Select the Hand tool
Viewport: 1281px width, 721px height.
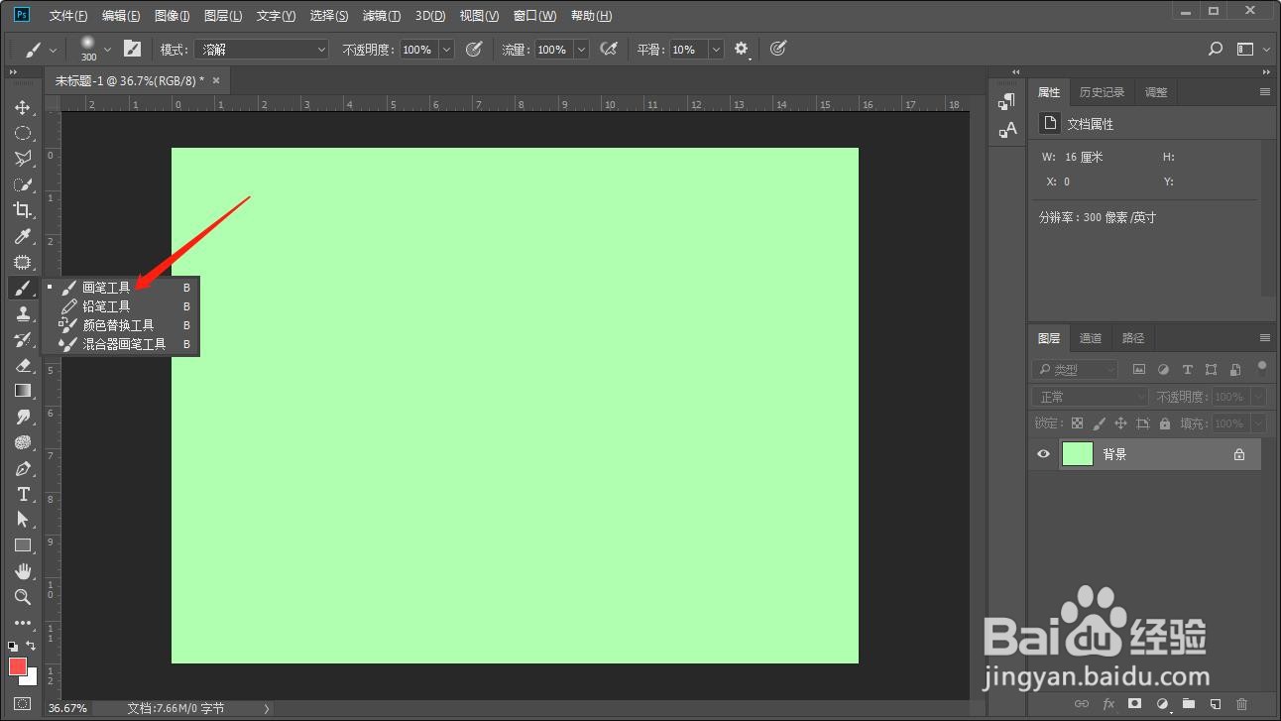(22, 571)
